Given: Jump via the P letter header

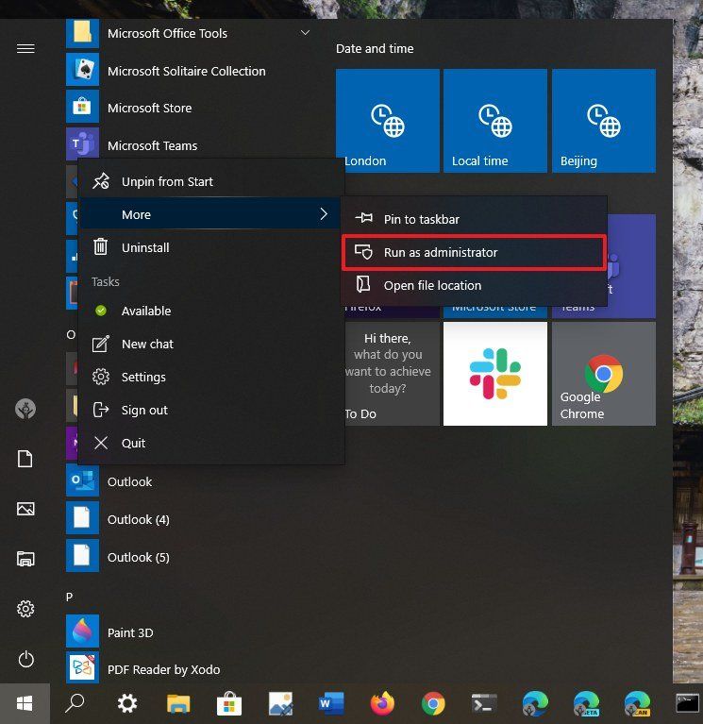Looking at the screenshot, I should (x=69, y=597).
